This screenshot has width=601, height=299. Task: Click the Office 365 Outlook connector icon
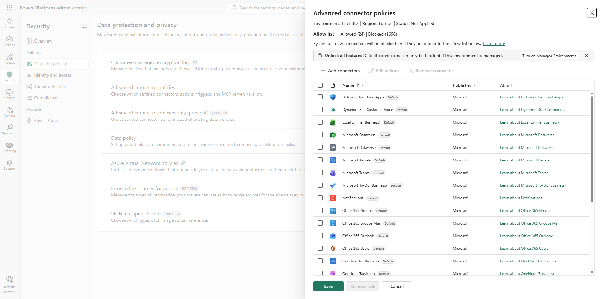333,236
